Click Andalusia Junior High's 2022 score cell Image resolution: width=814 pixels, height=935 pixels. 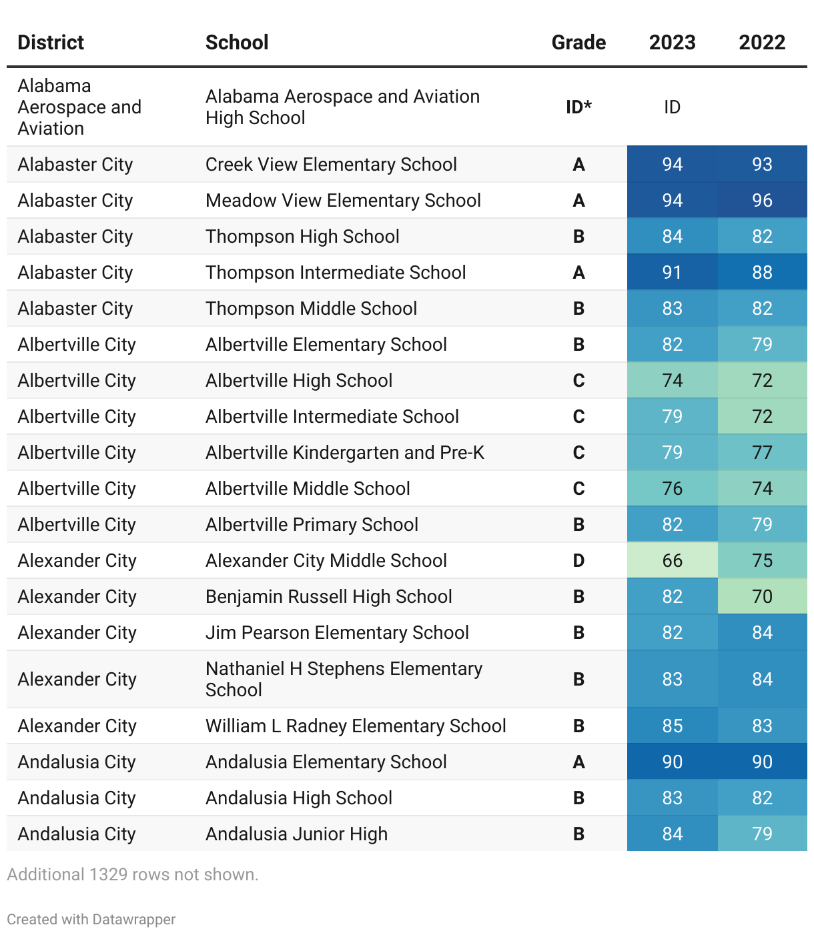(x=762, y=834)
